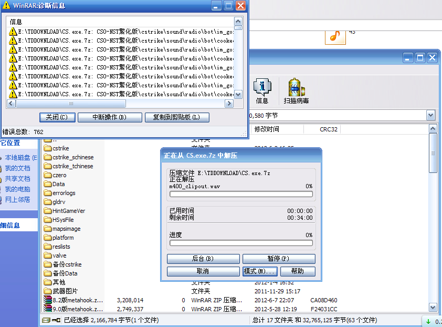Viewport: 442px width, 327px height.
Task: Click the HSysFile folder icon
Action: 48,220
